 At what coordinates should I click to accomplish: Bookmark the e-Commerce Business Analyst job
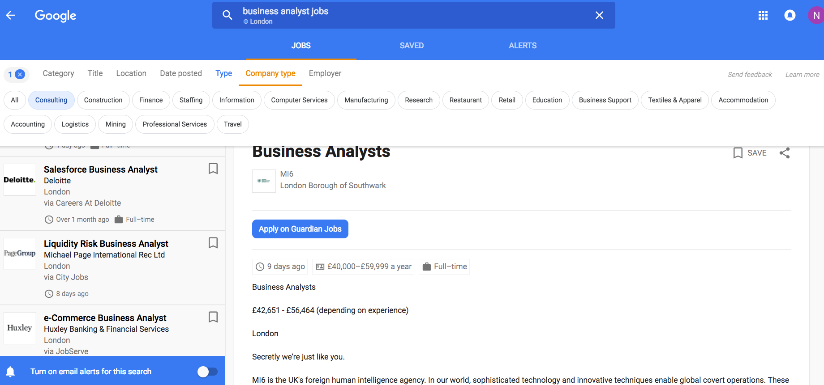coord(213,317)
